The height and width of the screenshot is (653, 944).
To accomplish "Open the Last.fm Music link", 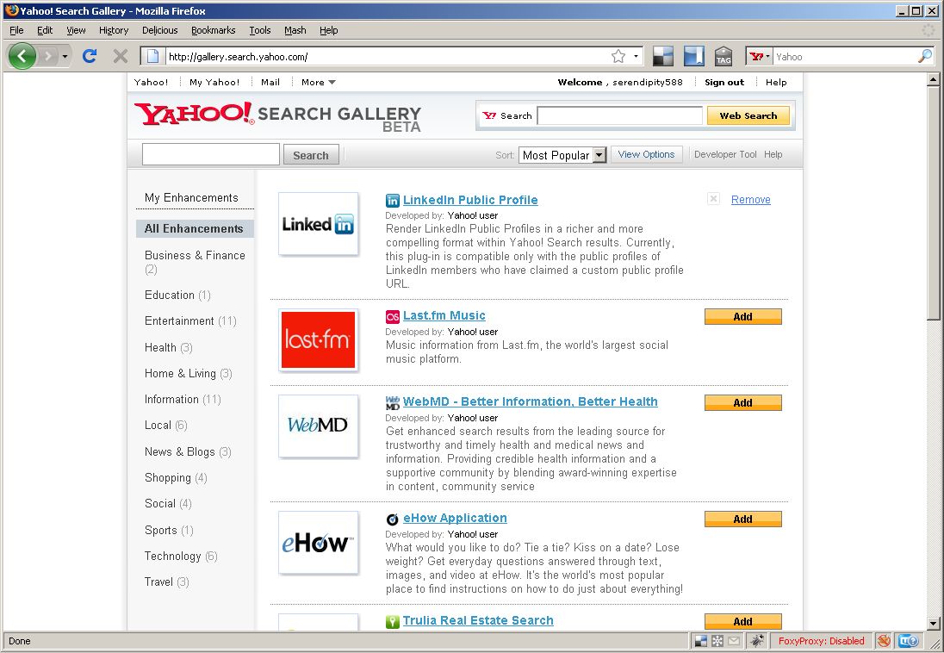I will point(444,315).
